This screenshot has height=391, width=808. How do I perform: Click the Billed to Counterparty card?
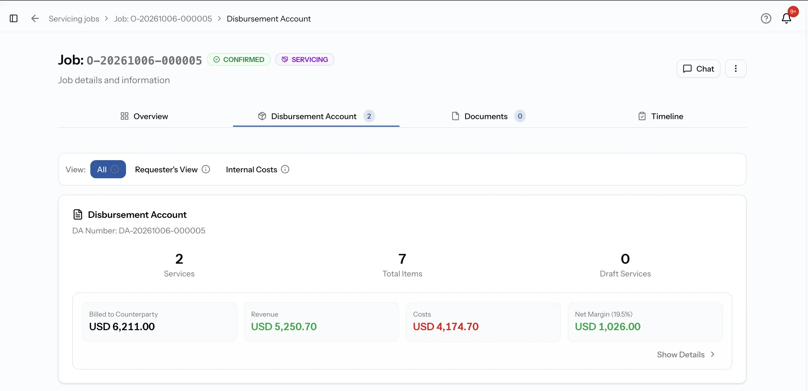click(159, 322)
